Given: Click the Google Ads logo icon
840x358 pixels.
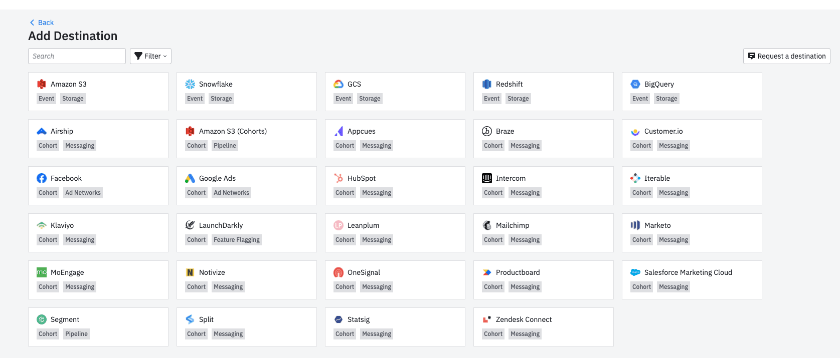Looking at the screenshot, I should pos(190,178).
